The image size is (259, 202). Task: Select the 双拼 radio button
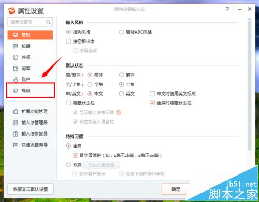pos(68,165)
